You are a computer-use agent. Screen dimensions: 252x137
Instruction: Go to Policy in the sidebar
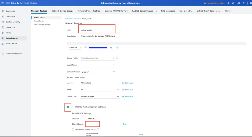tap(8, 33)
